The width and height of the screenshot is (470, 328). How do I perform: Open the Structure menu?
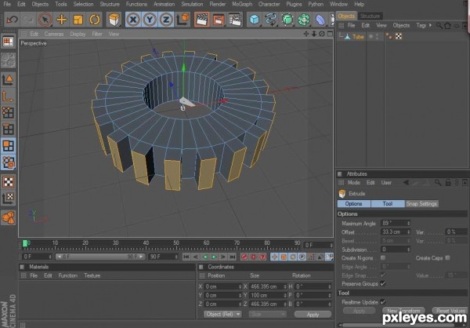point(110,4)
